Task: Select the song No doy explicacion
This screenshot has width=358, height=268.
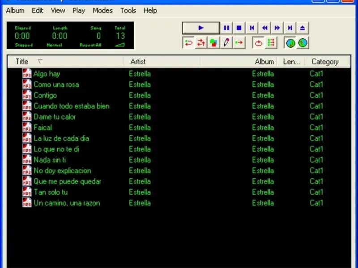Action: 62,171
